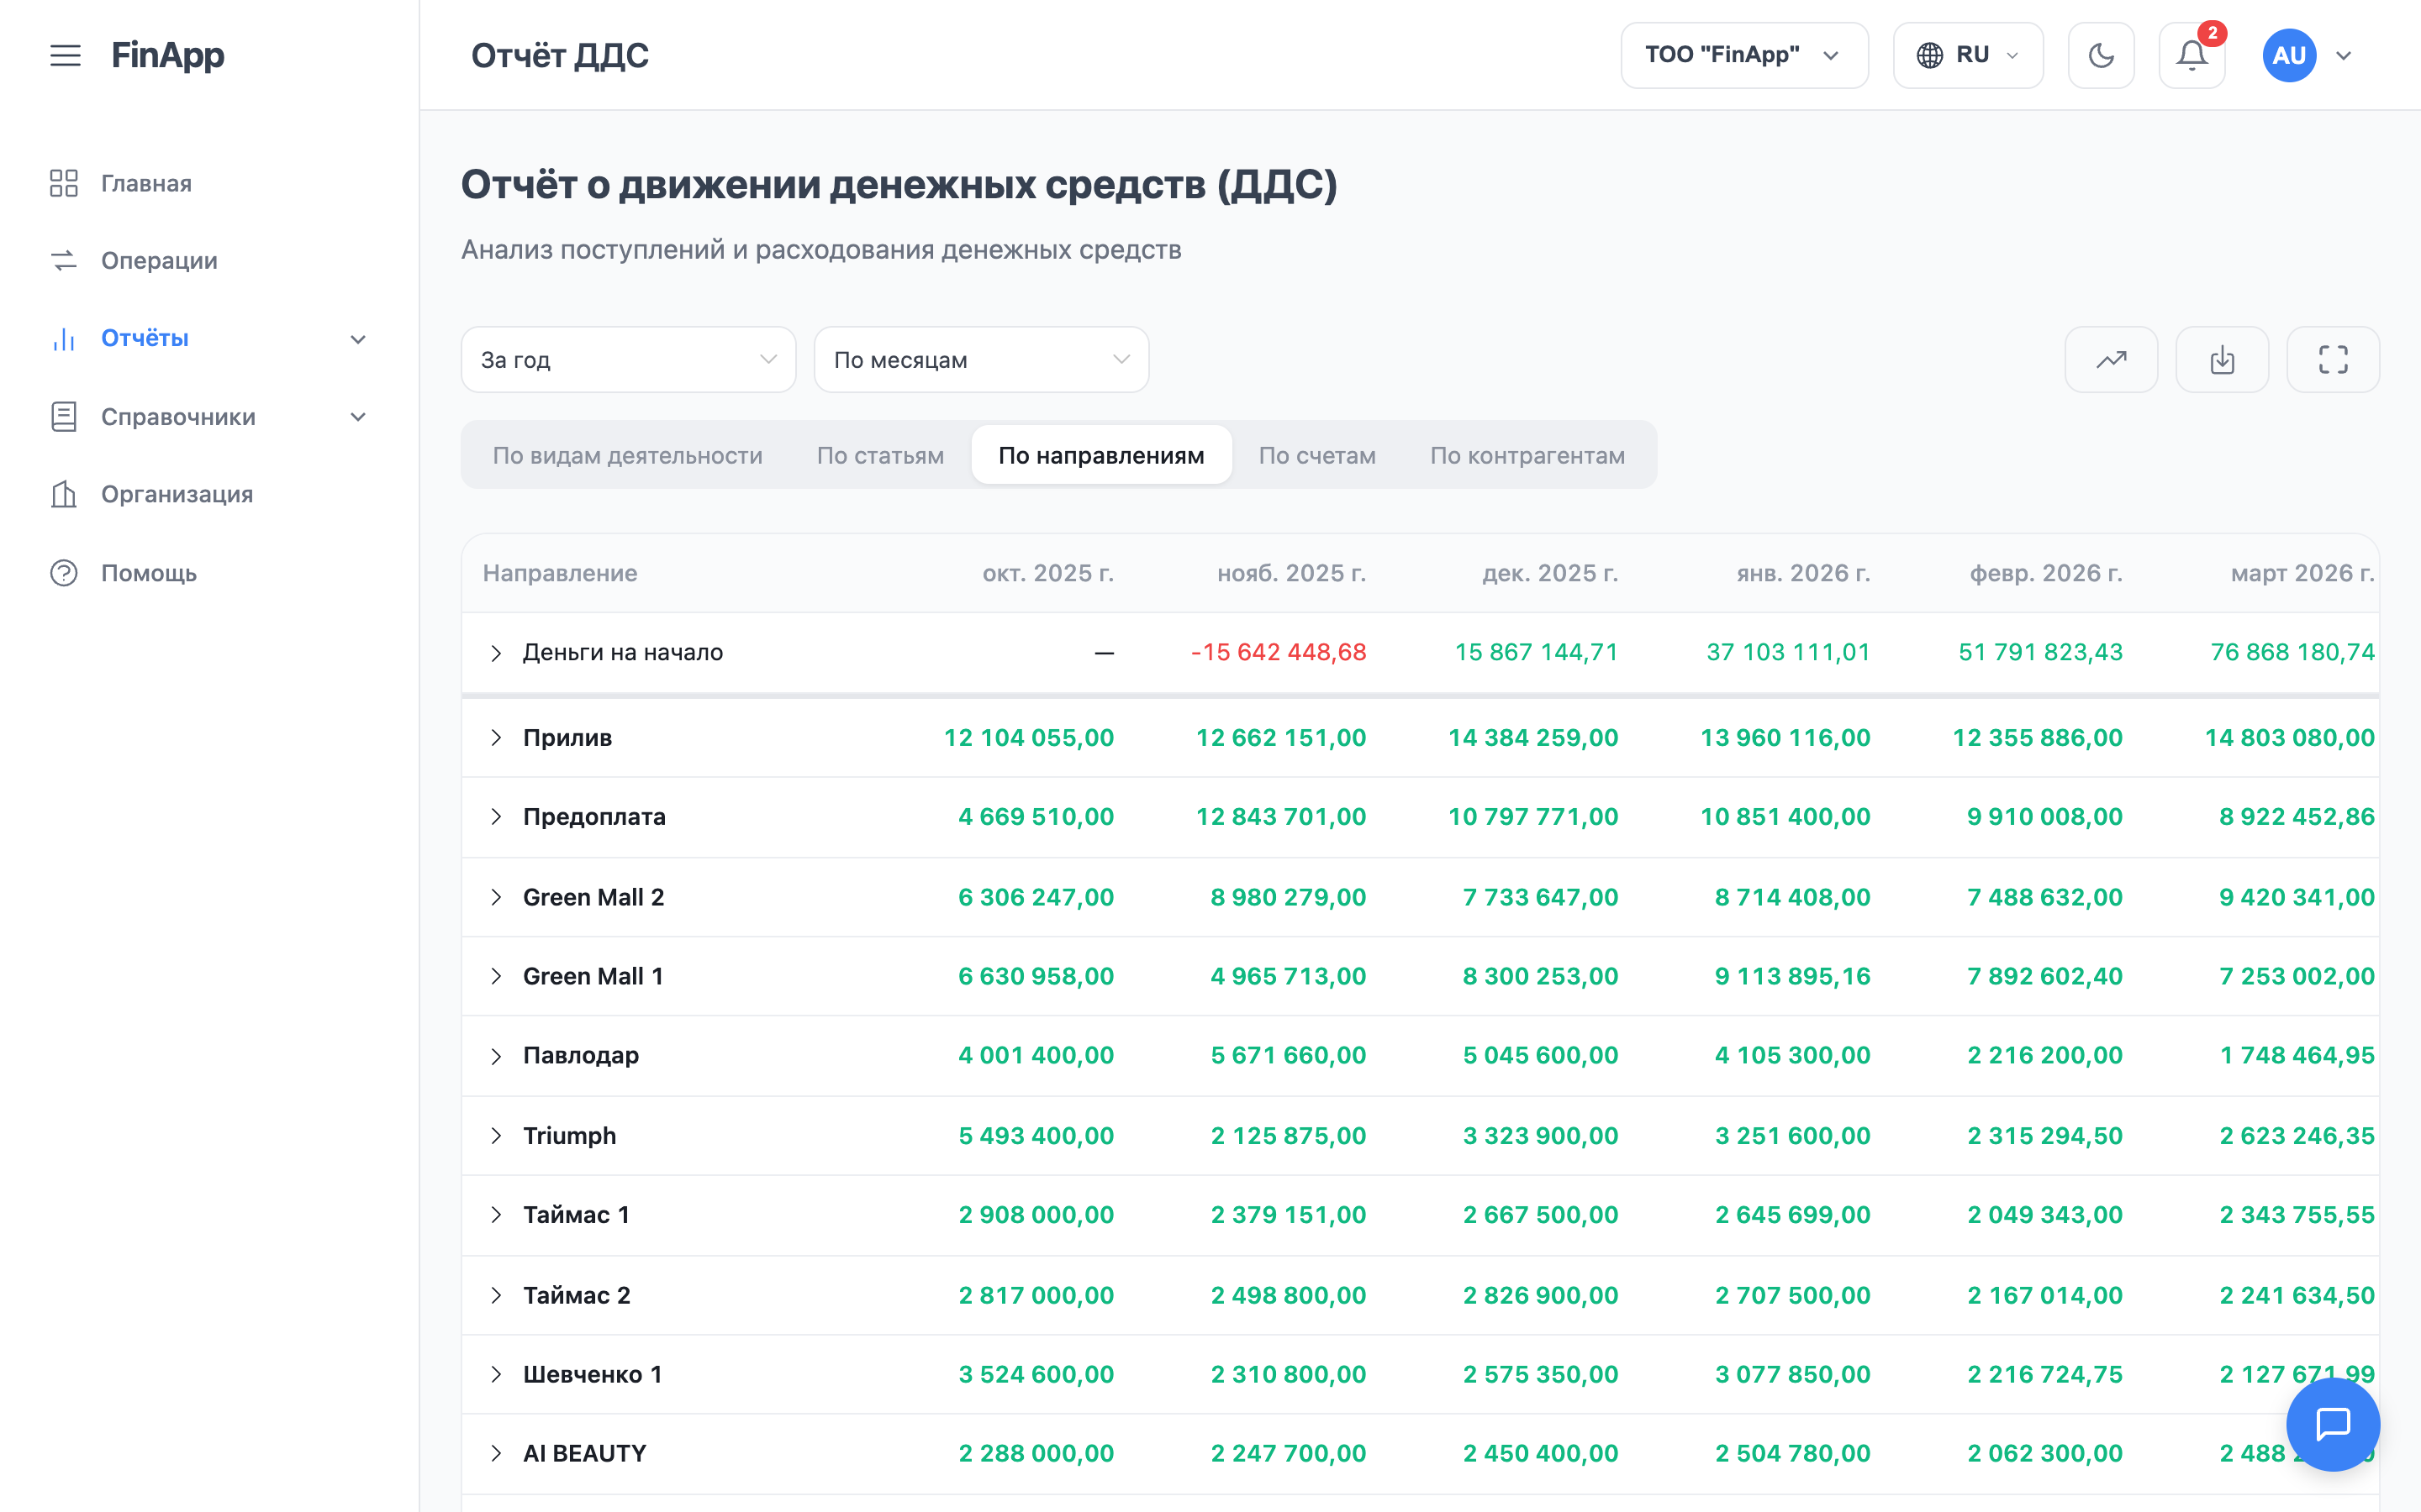
Task: Open the За год period dropdown
Action: (628, 360)
